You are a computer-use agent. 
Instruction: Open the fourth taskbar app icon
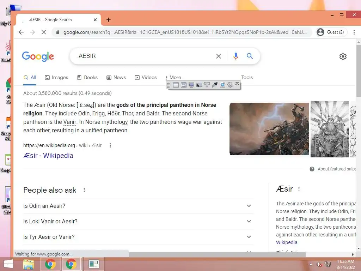click(93, 264)
